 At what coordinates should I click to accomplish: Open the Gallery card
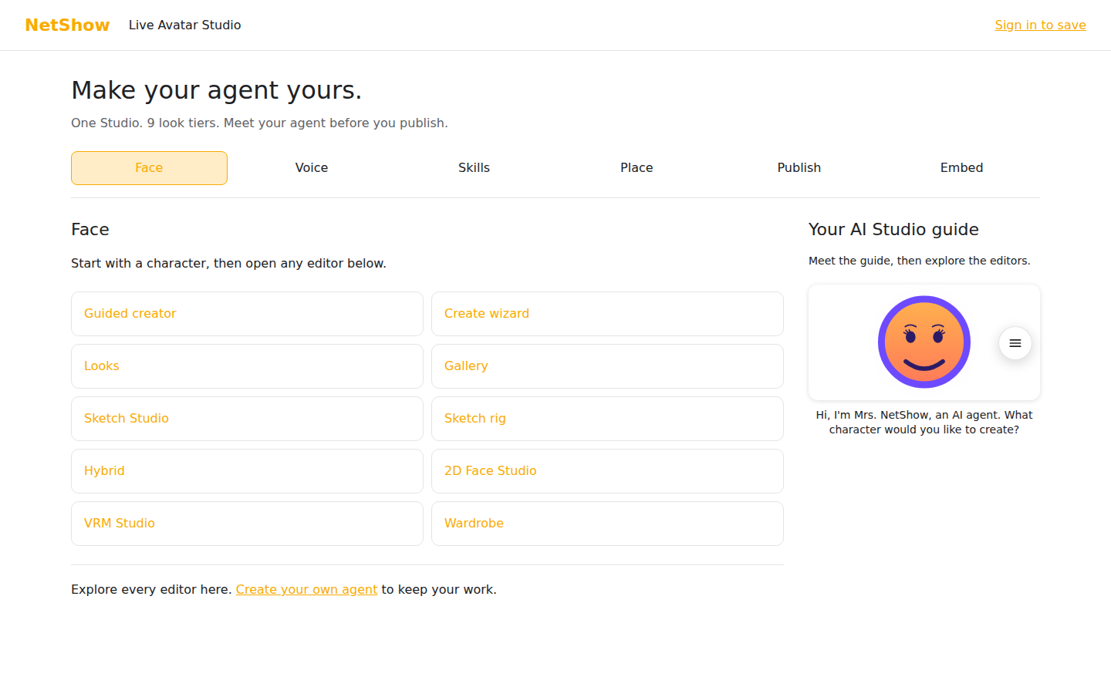[607, 366]
